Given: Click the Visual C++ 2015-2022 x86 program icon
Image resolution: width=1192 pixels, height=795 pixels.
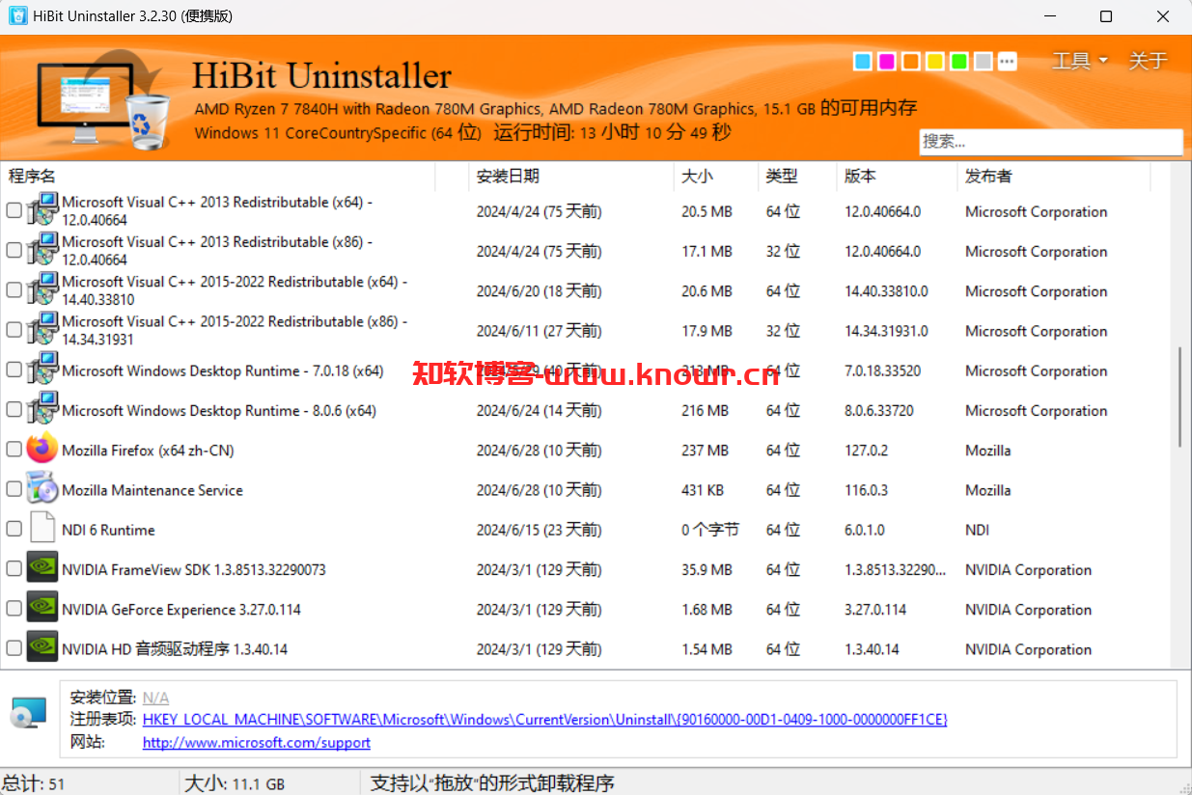Looking at the screenshot, I should pos(42,329).
